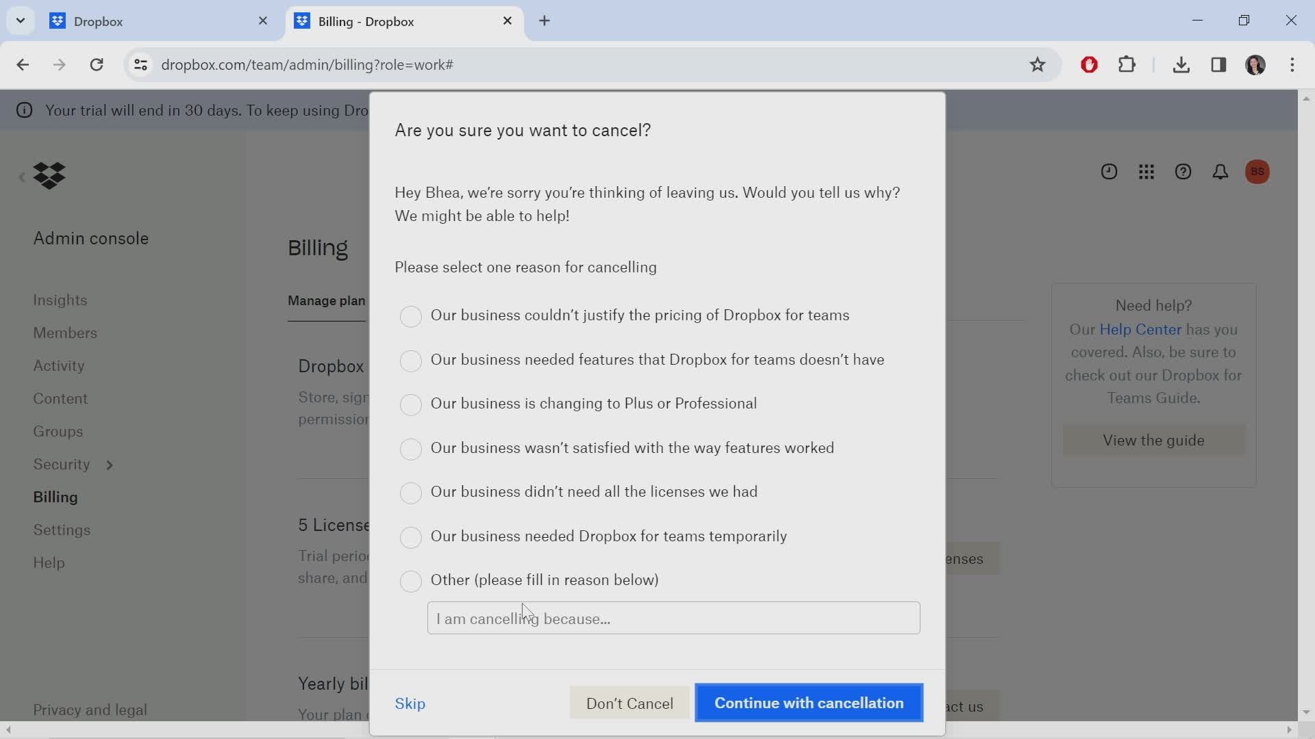The height and width of the screenshot is (739, 1315).
Task: Click the Insights icon in admin console
Action: point(60,300)
